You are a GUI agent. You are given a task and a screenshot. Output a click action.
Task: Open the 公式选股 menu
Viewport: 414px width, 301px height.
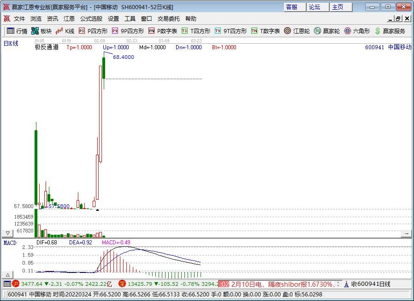91,19
